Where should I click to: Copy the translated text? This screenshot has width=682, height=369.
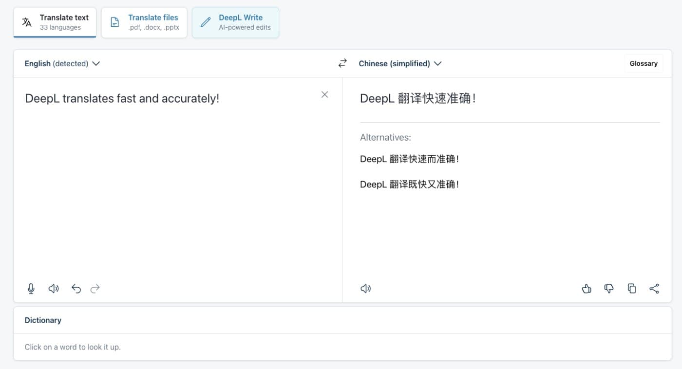[x=632, y=289]
